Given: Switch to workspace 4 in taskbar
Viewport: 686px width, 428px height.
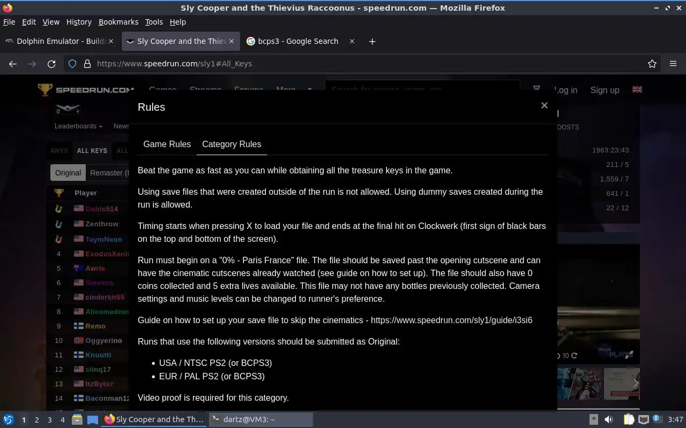Looking at the screenshot, I should 62,420.
